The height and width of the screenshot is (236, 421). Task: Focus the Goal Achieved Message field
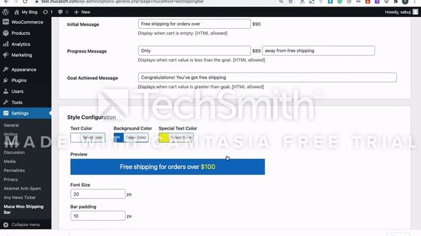267,77
